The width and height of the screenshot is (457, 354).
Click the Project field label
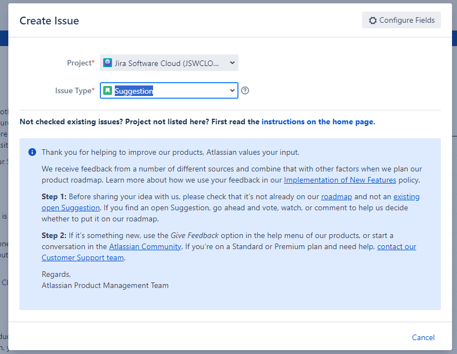[81, 63]
